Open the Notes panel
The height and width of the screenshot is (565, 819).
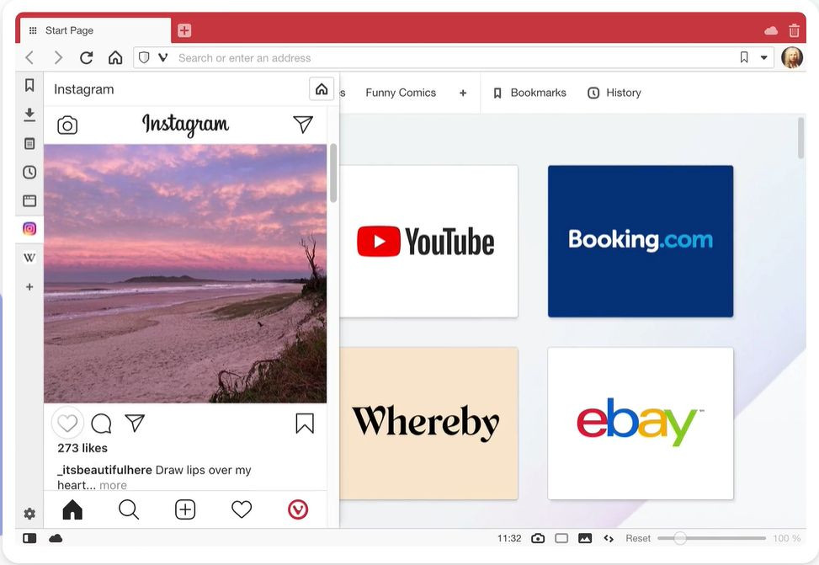point(29,143)
